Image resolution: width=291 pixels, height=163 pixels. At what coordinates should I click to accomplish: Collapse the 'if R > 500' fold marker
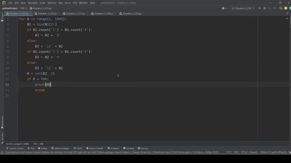click(x=18, y=79)
